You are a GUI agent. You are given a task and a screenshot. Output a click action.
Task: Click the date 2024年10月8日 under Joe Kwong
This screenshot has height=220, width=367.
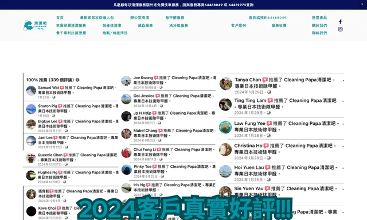point(145,88)
